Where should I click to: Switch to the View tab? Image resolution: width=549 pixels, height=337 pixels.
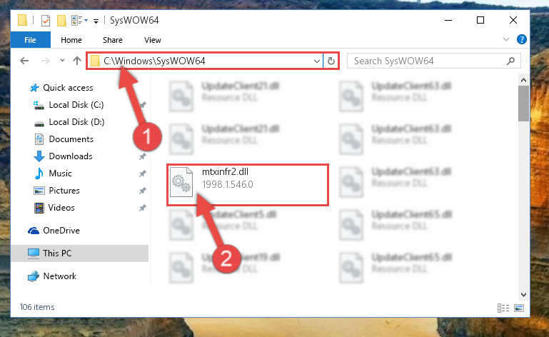[x=153, y=40]
